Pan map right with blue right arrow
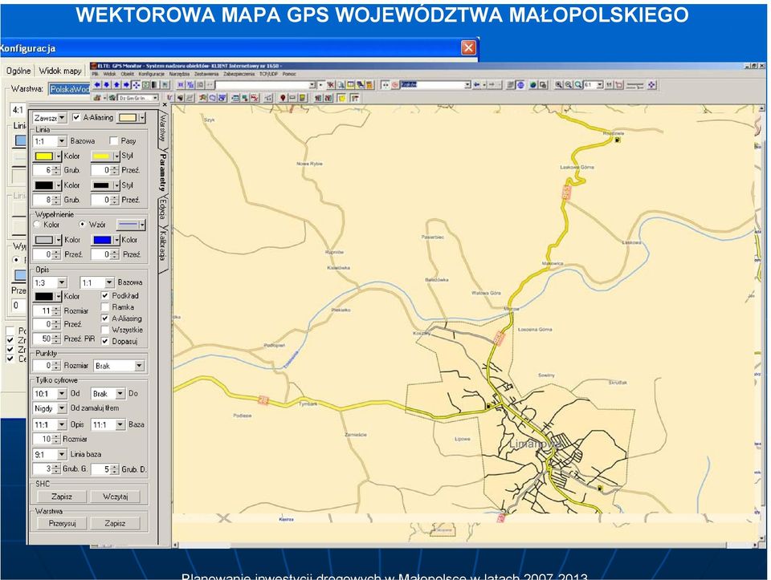Screen dimensions: 771x580 click(126, 84)
